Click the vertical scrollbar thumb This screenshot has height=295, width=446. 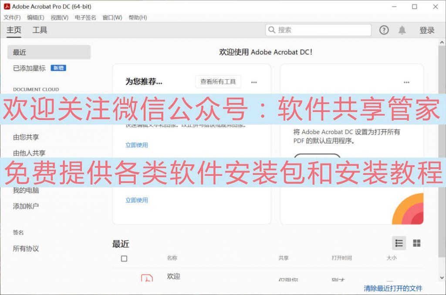click(x=442, y=151)
